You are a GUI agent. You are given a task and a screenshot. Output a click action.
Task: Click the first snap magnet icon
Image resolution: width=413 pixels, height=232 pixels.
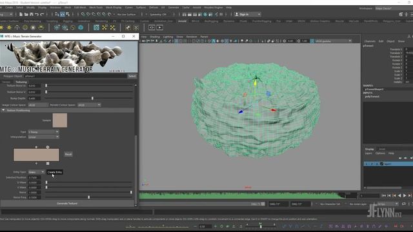[83, 14]
